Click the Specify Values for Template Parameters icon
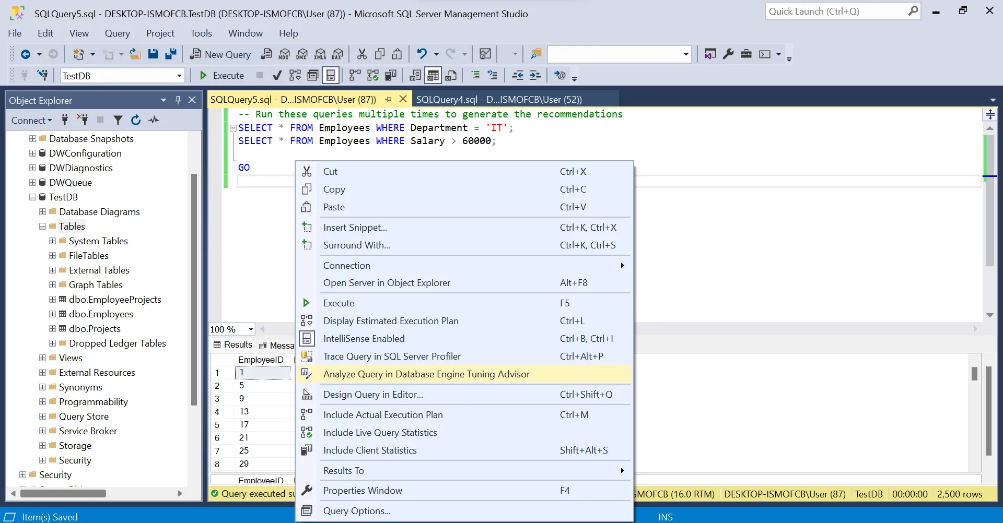 point(559,75)
